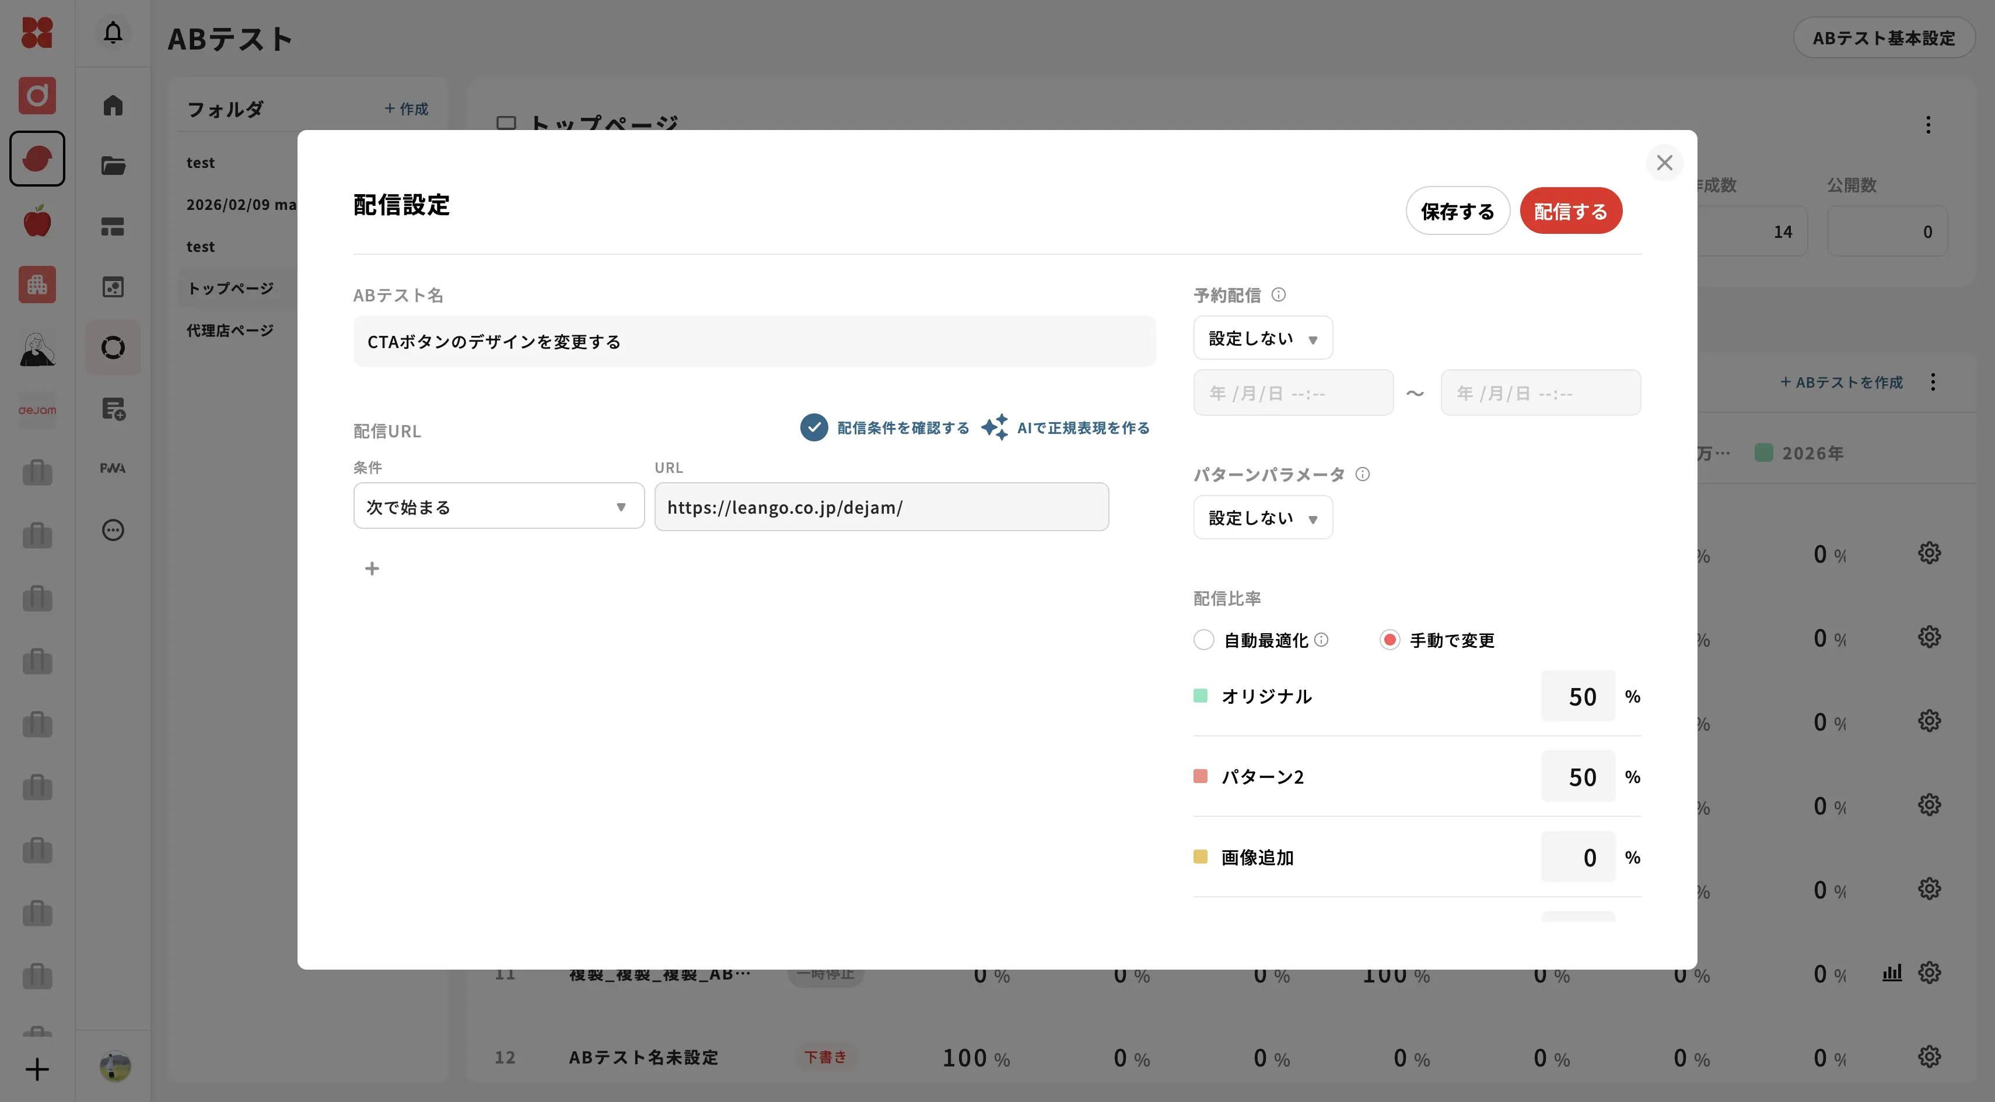The image size is (1995, 1102).
Task: Click + 作成 in the フォルダ panel
Action: (406, 109)
